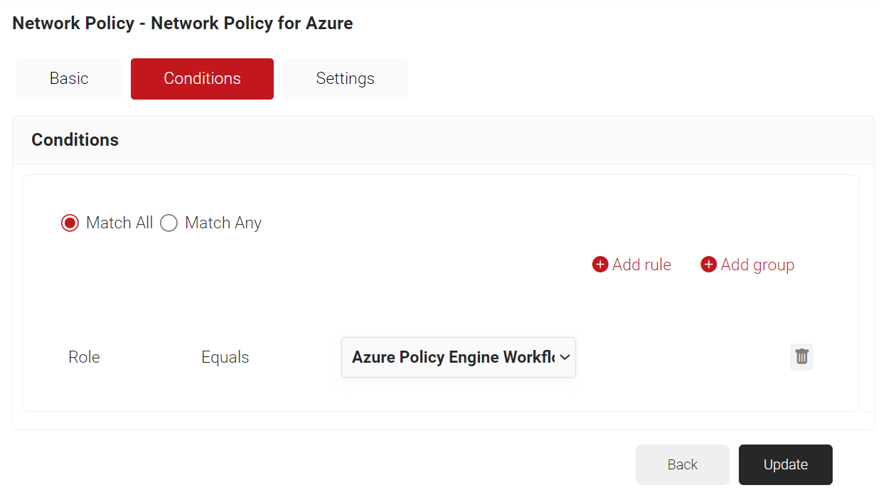Open the Azure Policy Engine Workflow dropdown
This screenshot has height=495, width=881.
pyautogui.click(x=452, y=357)
